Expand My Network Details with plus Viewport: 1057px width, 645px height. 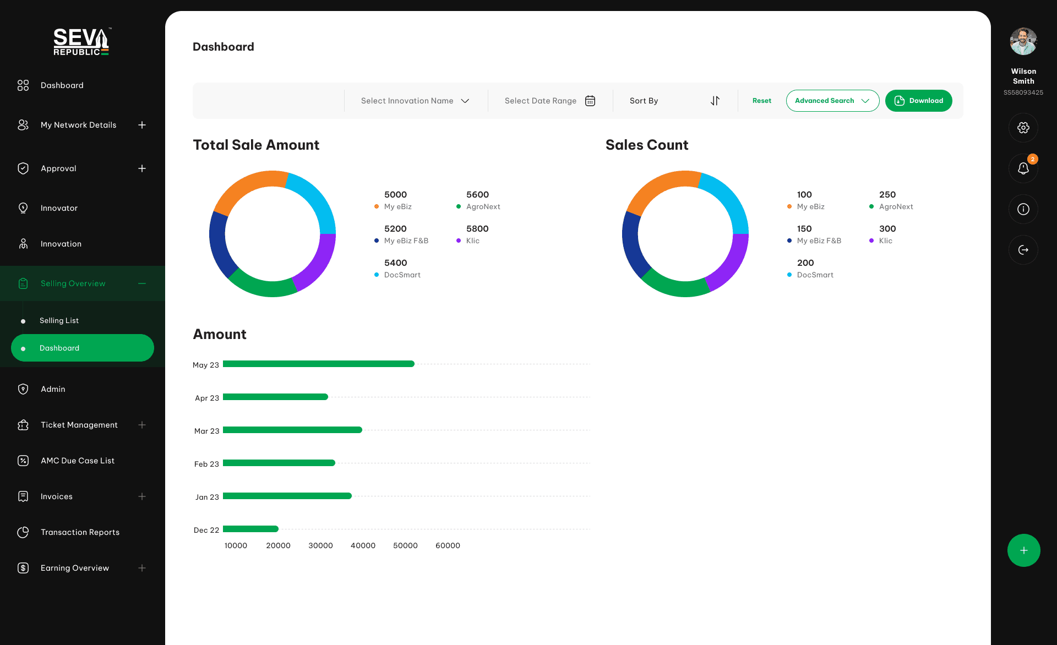[x=142, y=125]
